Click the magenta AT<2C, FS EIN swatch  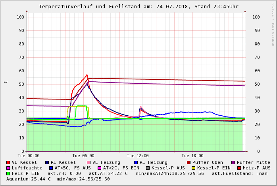click(x=100, y=168)
